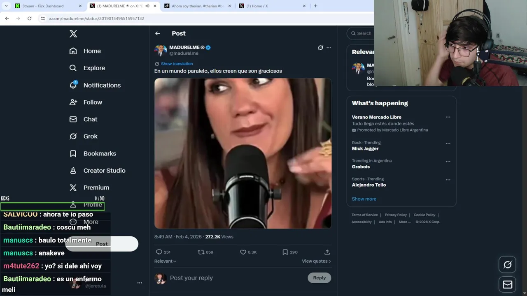This screenshot has height=296, width=527.
Task: Click Show more under What's happening
Action: tap(364, 199)
